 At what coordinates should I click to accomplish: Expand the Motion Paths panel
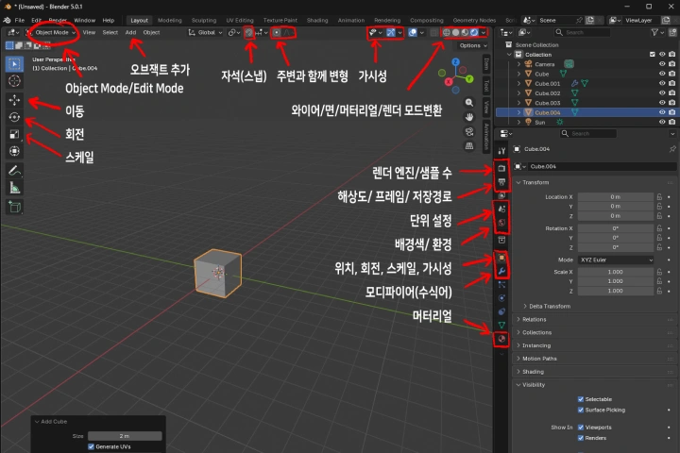coord(539,359)
